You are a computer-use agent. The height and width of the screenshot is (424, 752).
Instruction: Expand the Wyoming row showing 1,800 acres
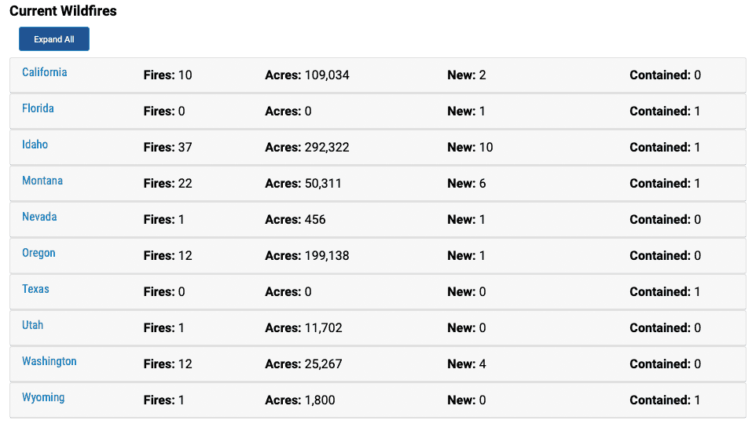[378, 400]
